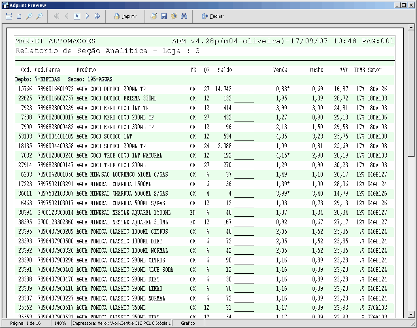The image size is (417, 328).
Task: Click %VC value 30,23
Action: [341, 165]
